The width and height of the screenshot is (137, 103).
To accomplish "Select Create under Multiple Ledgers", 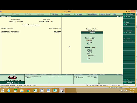I will [89, 50].
